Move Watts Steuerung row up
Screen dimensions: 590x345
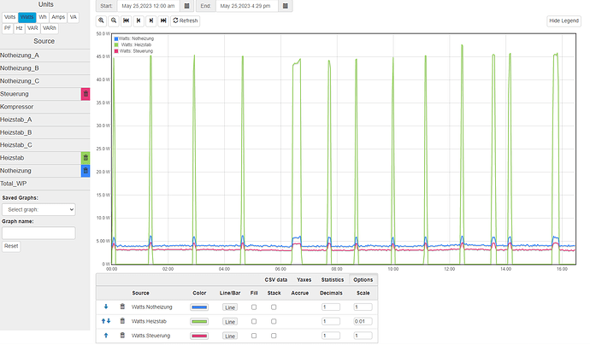click(x=106, y=336)
